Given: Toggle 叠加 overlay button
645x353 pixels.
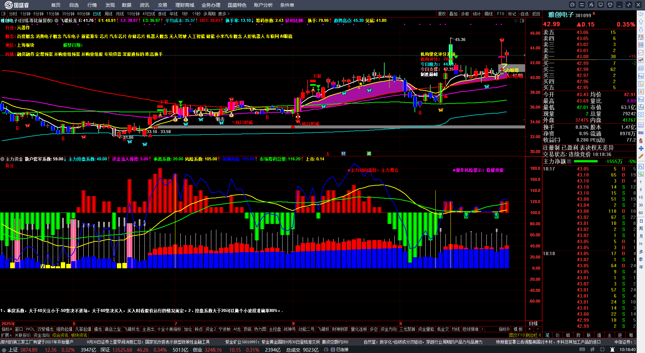Looking at the screenshot, I should click(x=454, y=14).
